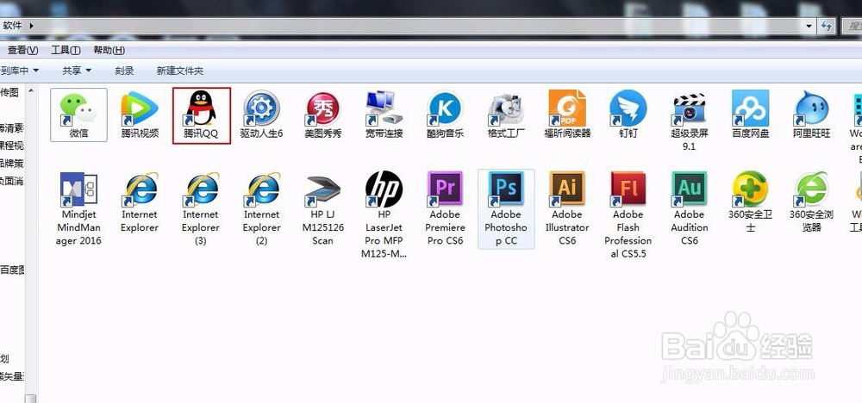Open the 360安全浏览器 shortcut
862x403 pixels.
click(x=811, y=202)
